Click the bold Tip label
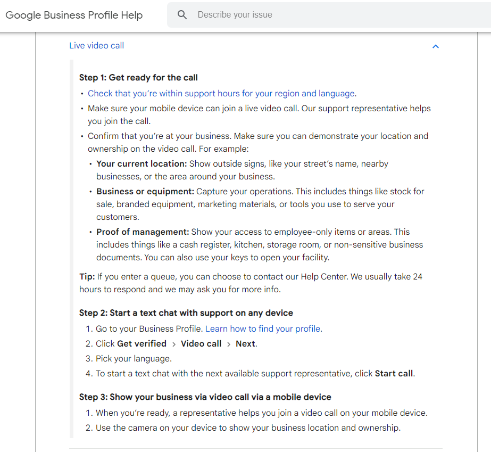Viewport: 491px width, 452px height. click(87, 277)
